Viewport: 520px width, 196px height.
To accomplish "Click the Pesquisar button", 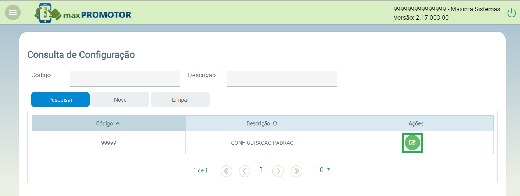I will pyautogui.click(x=60, y=99).
